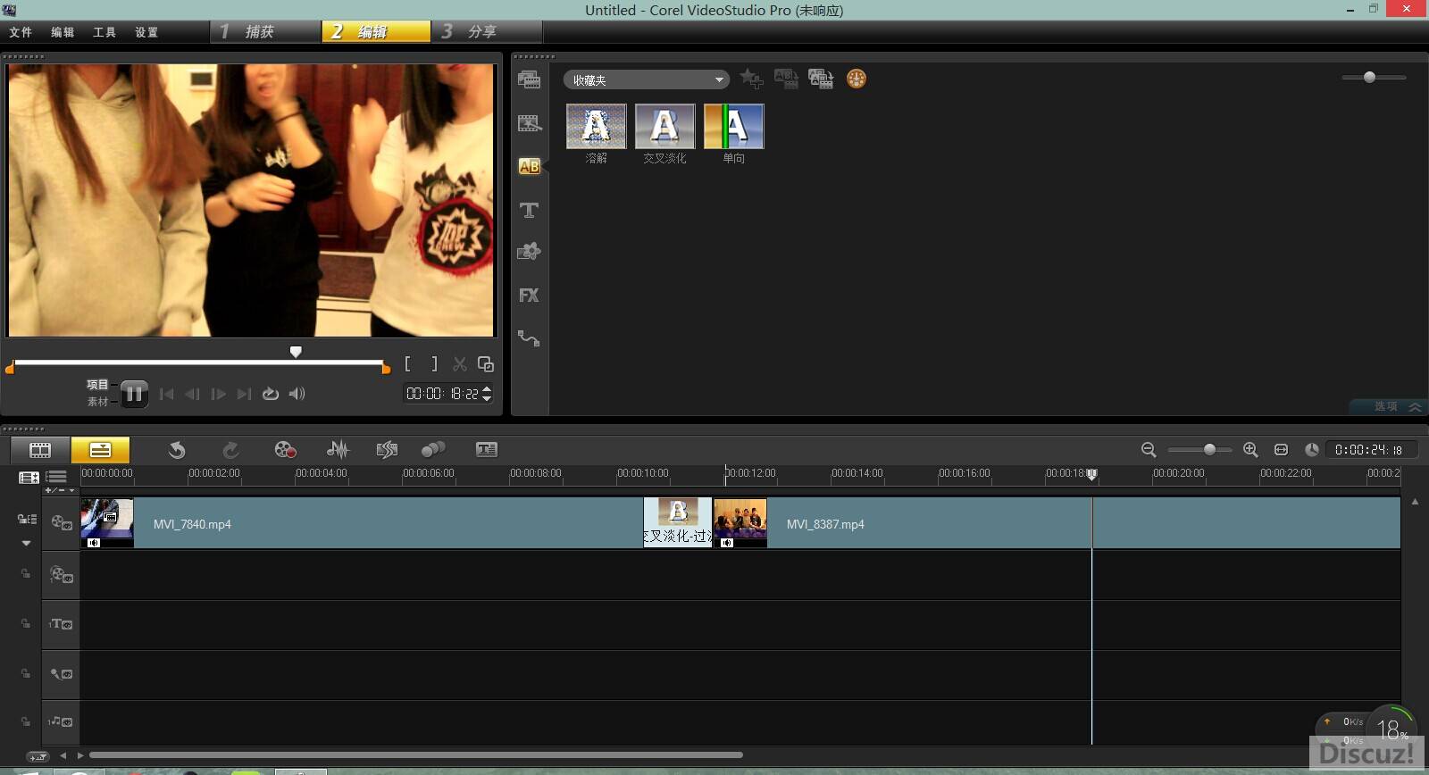Toggle the music track button
Viewport: 1429px width, 775px height.
(x=62, y=721)
